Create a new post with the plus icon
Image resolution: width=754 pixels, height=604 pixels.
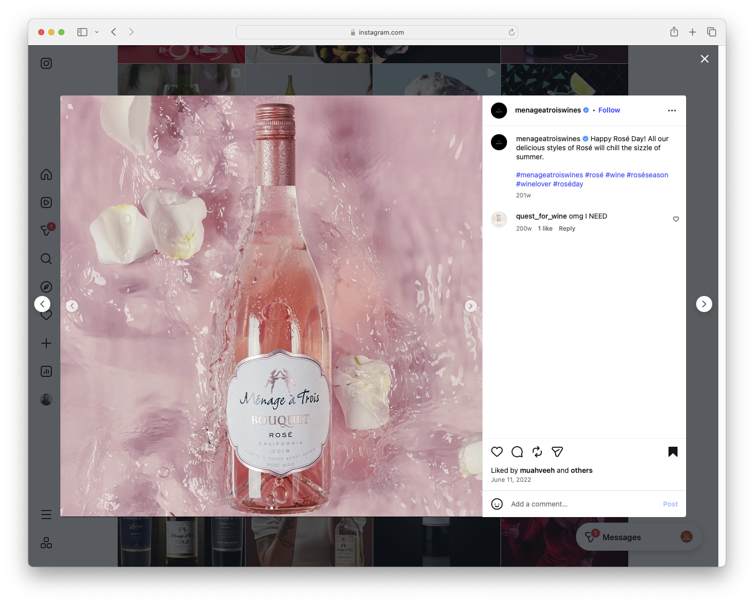point(46,343)
